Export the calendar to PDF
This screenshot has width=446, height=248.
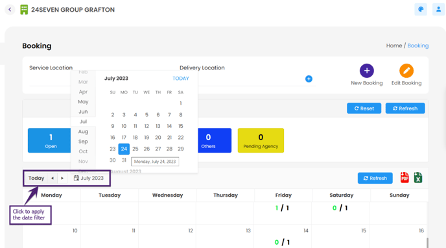(x=405, y=178)
